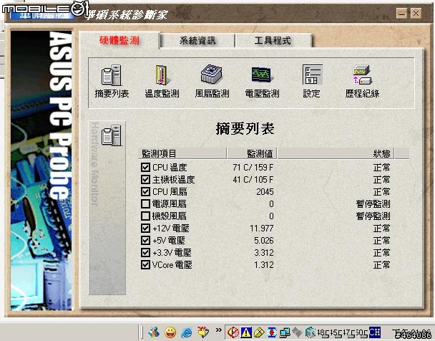The height and width of the screenshot is (341, 435).
Task: Select the VCore reading 1.312
Action: [264, 265]
